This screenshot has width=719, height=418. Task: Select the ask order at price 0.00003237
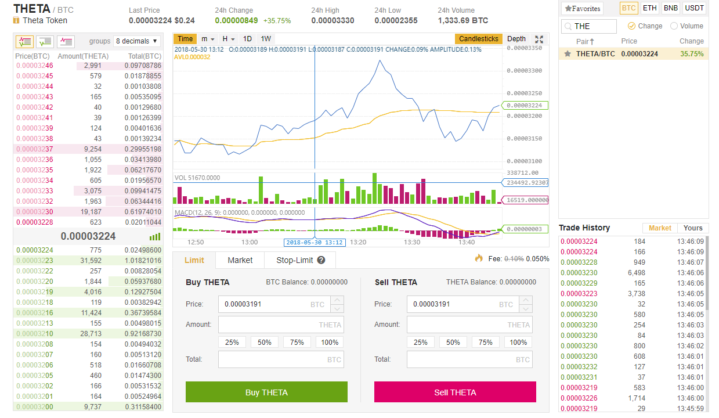click(88, 149)
